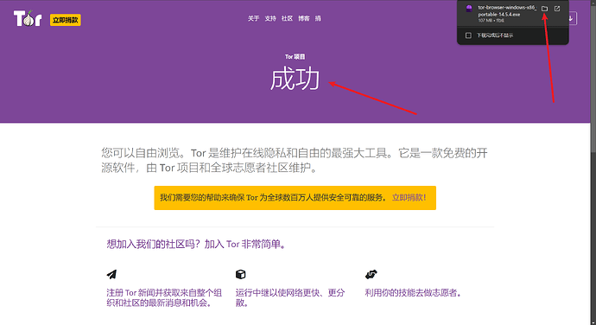
Task: Click the yellow donation banner message text
Action: click(x=273, y=198)
